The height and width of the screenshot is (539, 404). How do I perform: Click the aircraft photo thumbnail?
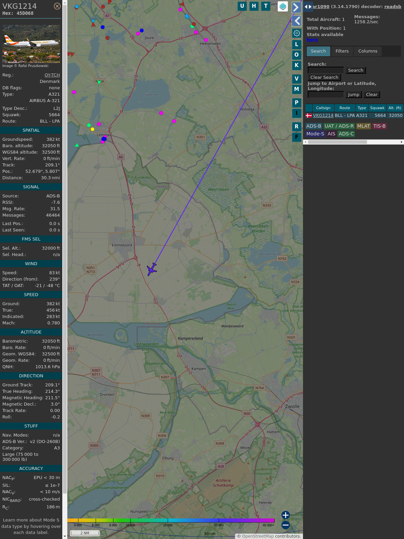31,44
